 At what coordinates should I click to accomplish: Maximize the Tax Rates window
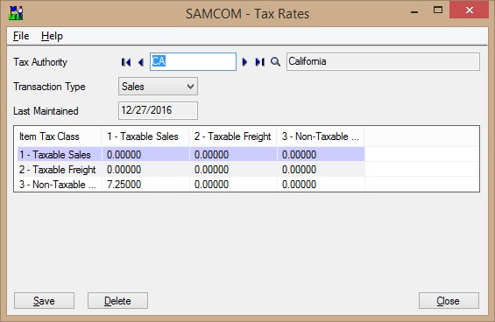pyautogui.click(x=438, y=10)
